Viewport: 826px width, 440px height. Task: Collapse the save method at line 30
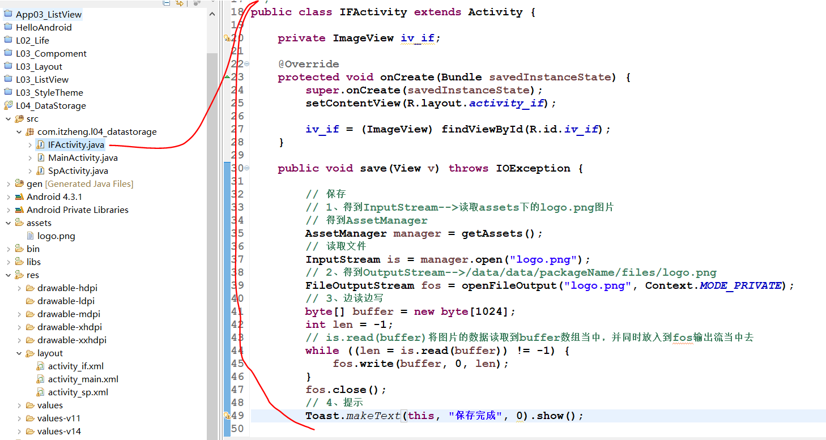(x=246, y=168)
